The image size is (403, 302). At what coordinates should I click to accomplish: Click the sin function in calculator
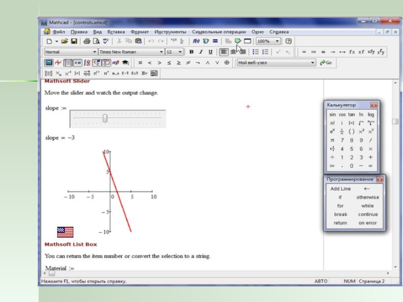click(x=332, y=115)
